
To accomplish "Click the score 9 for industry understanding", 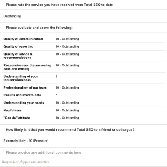I will point(56,76).
